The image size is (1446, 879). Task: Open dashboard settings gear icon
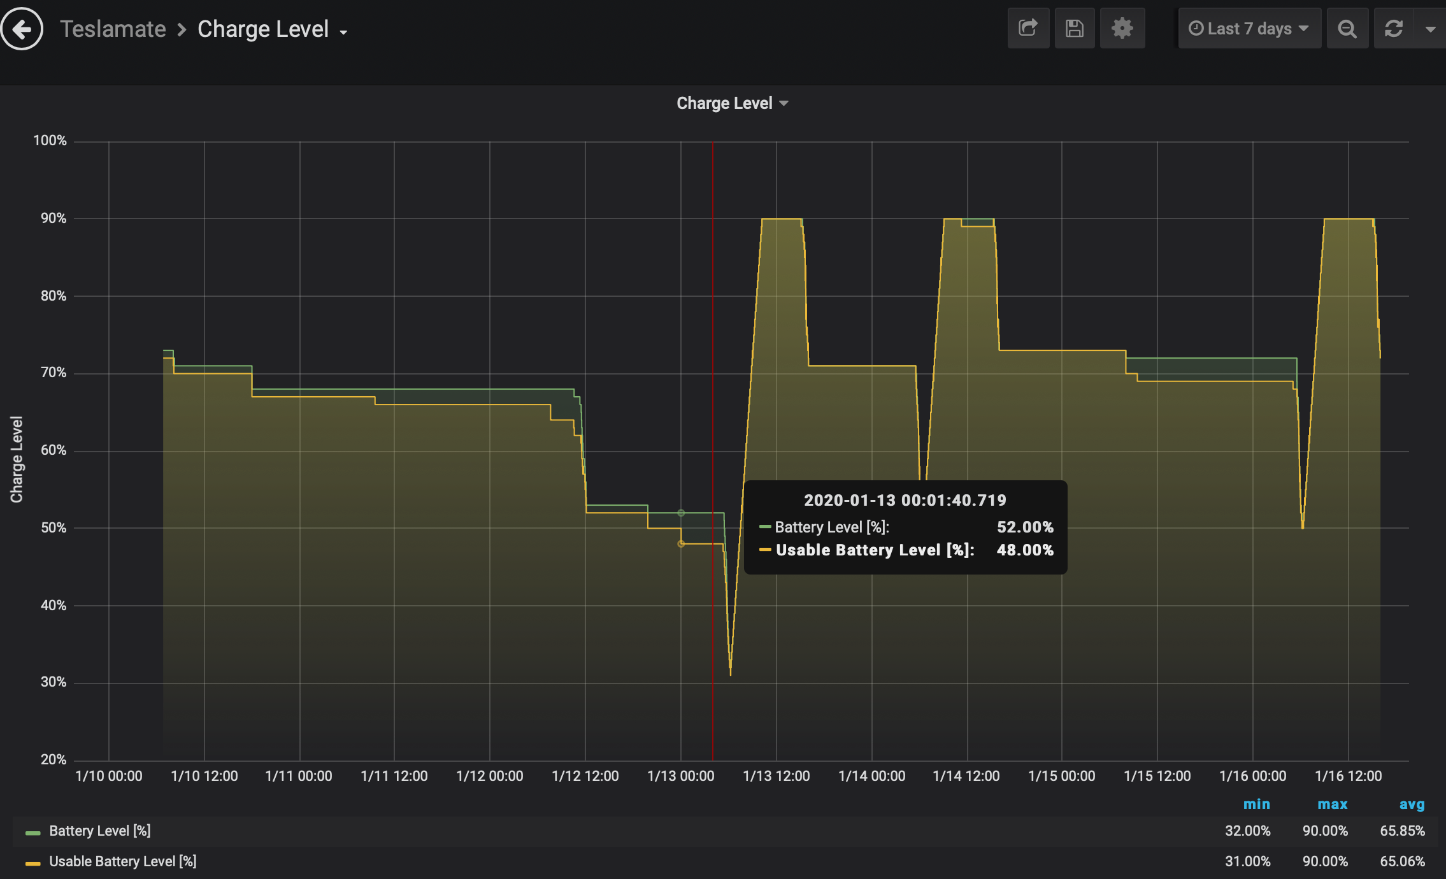pyautogui.click(x=1122, y=28)
